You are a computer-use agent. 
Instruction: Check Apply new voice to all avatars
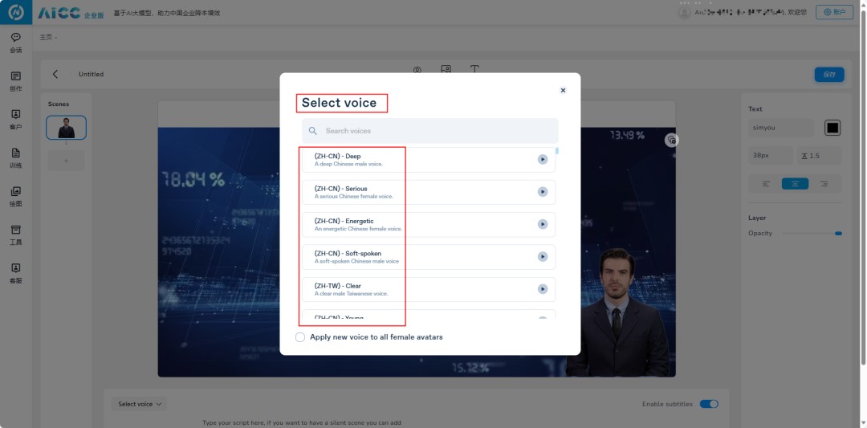click(x=300, y=337)
